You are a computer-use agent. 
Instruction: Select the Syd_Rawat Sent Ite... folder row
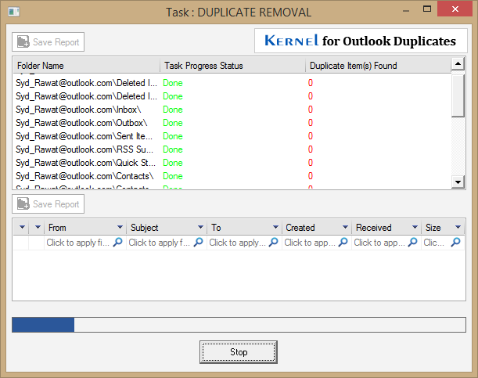point(232,136)
